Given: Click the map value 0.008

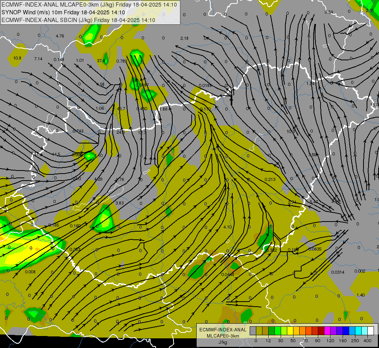Looking at the screenshot, I should (x=30, y=272).
